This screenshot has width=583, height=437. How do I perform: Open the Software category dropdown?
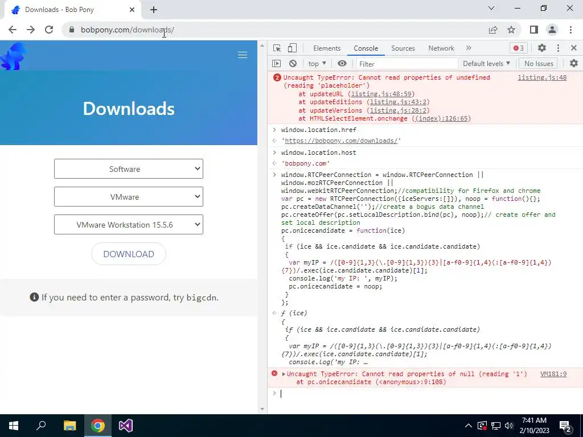pos(129,168)
